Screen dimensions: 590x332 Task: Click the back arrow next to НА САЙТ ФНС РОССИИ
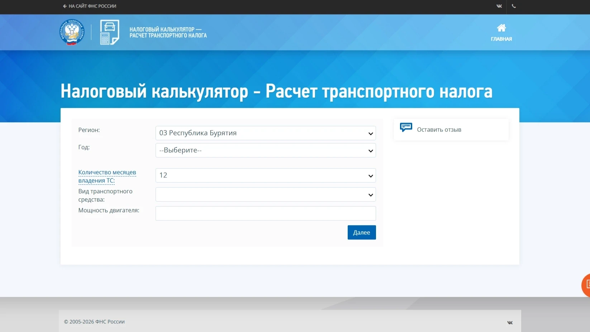tap(65, 6)
